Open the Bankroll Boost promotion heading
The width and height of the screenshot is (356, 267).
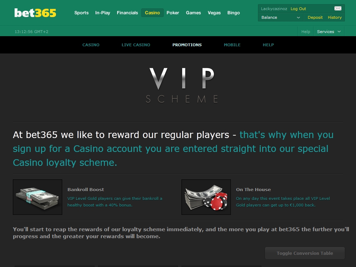point(86,189)
